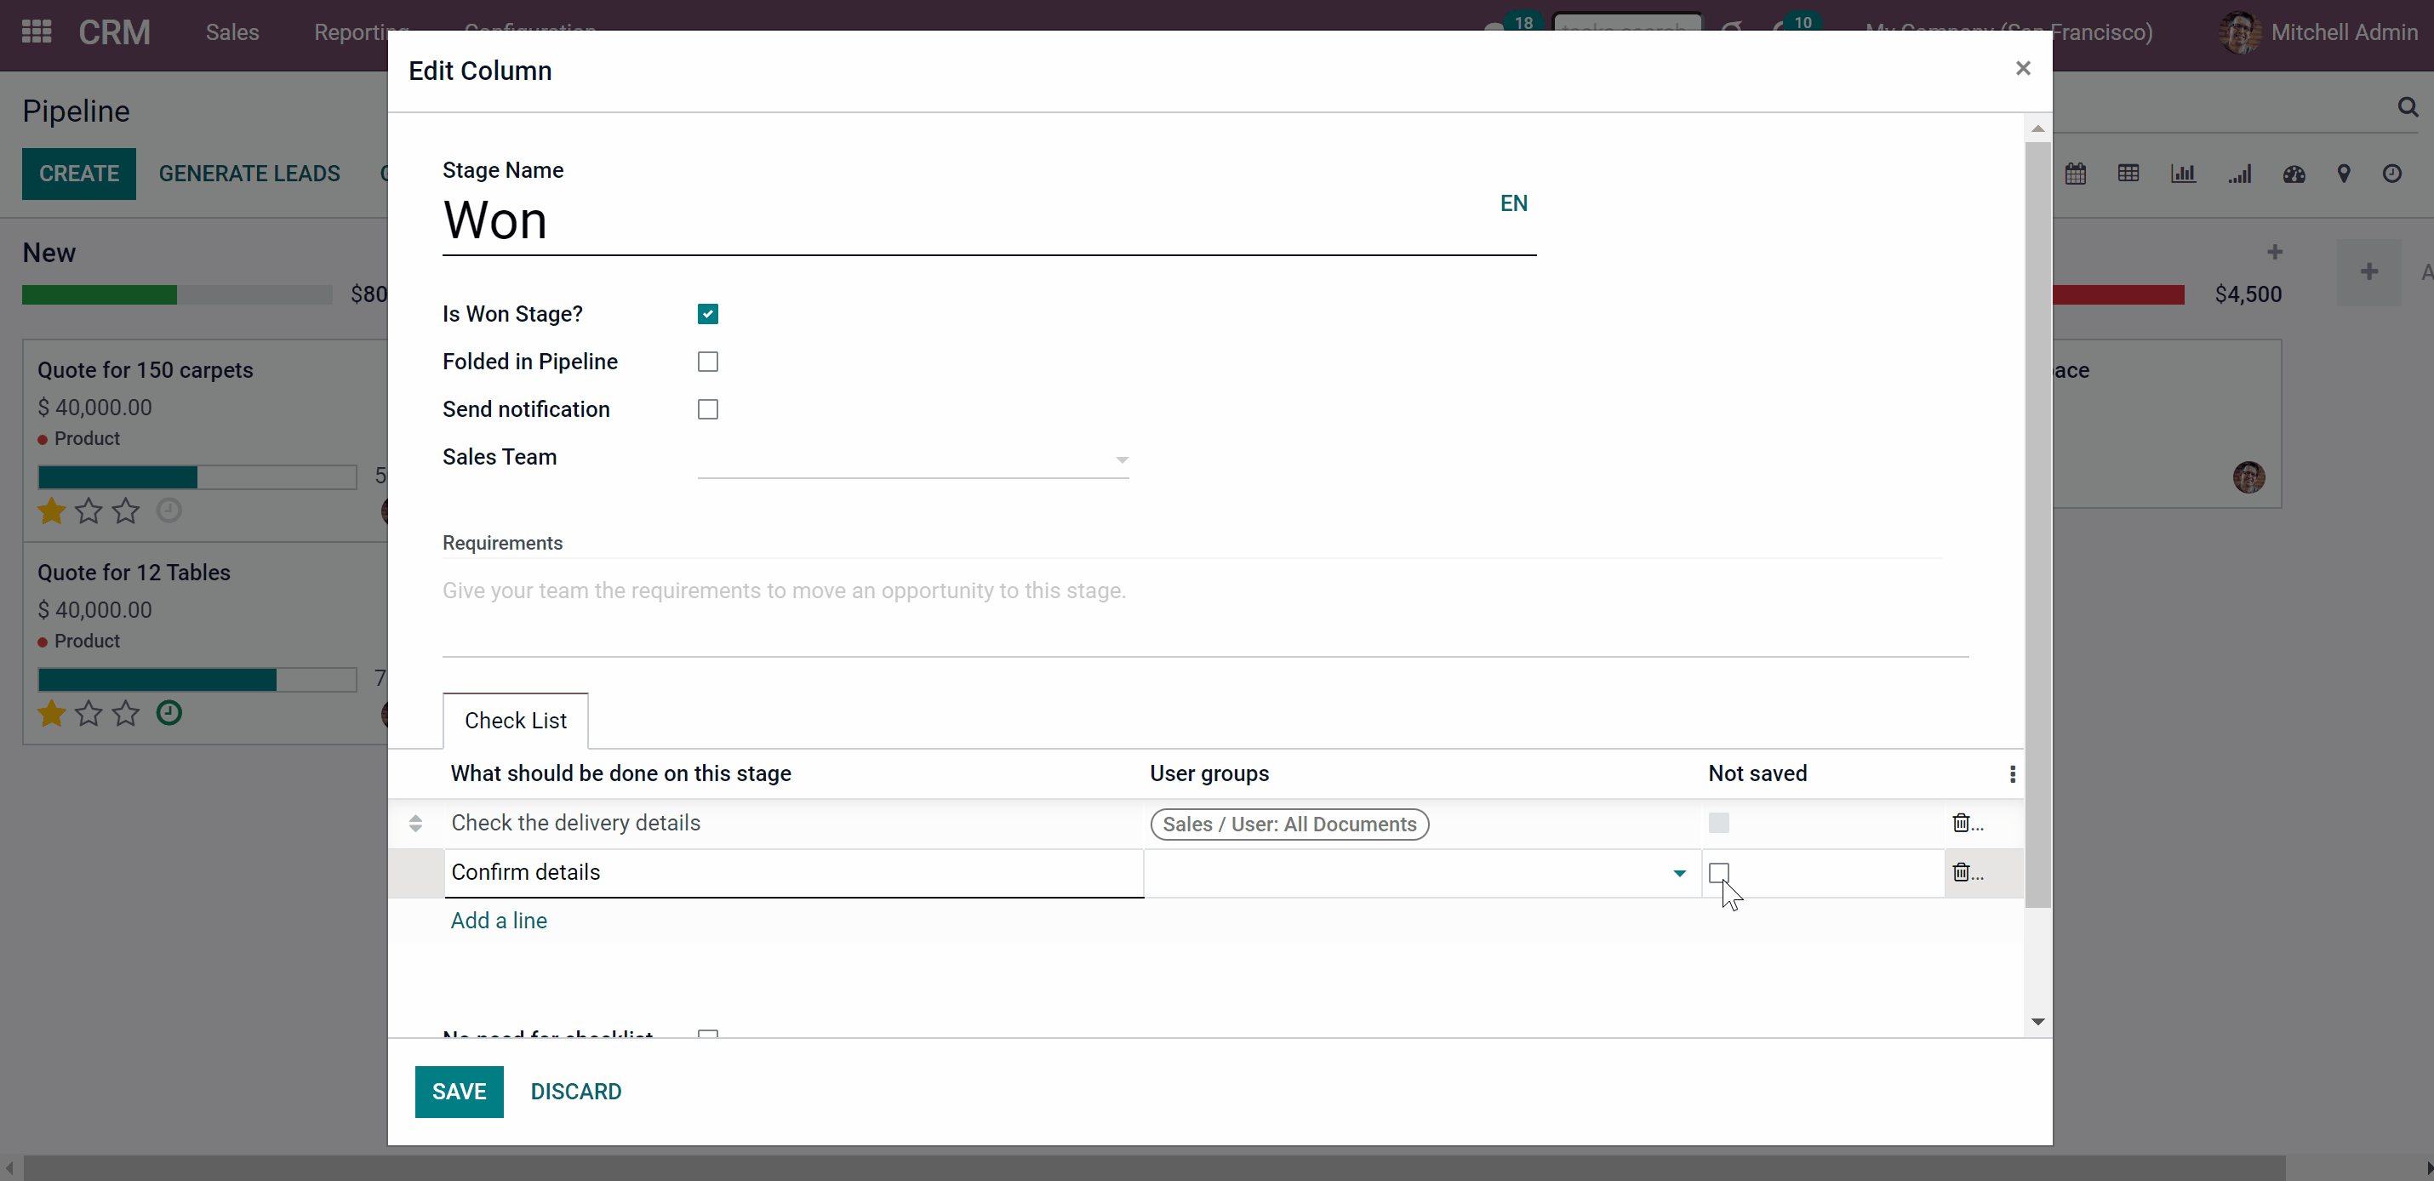Click progress bar on Quote for 150 carpets
Viewport: 2434px width, 1181px height.
(x=197, y=477)
